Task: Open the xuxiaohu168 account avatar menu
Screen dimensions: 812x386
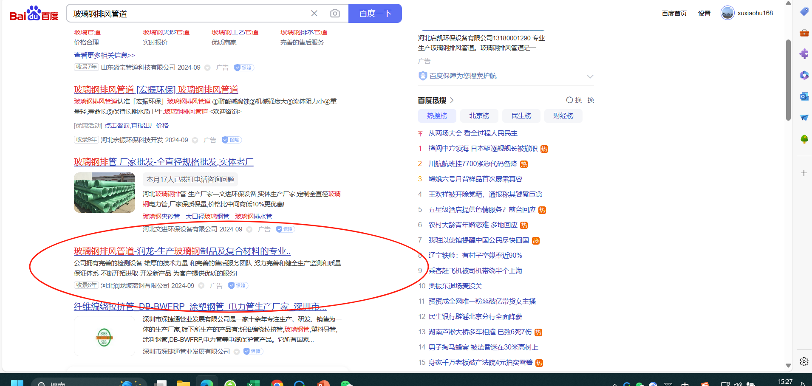Action: pyautogui.click(x=727, y=13)
